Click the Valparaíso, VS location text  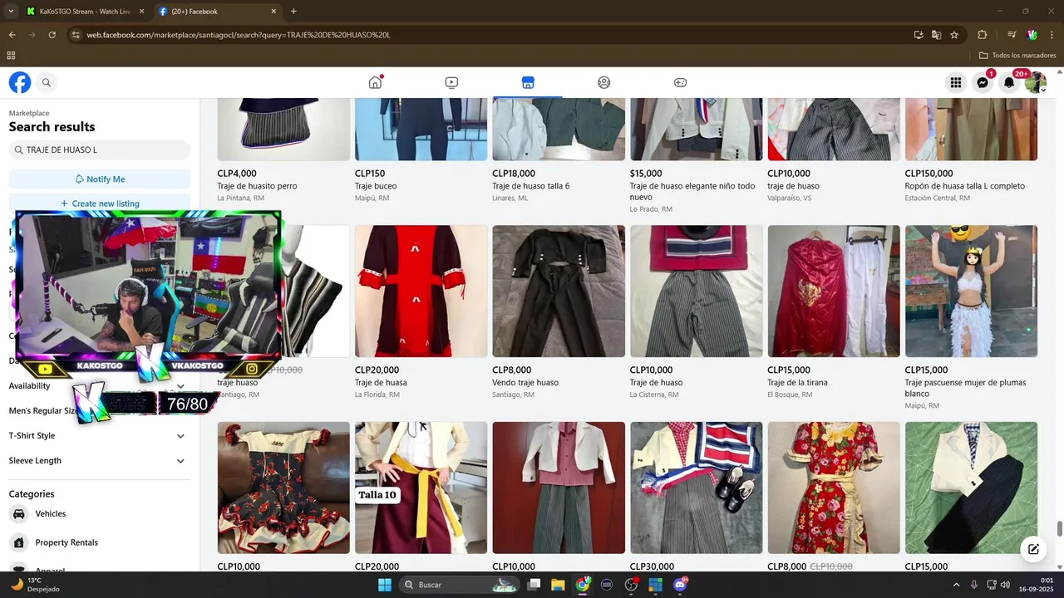click(x=790, y=198)
